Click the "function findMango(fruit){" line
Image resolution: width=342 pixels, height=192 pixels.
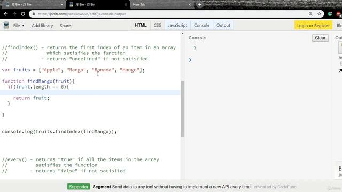38,81
